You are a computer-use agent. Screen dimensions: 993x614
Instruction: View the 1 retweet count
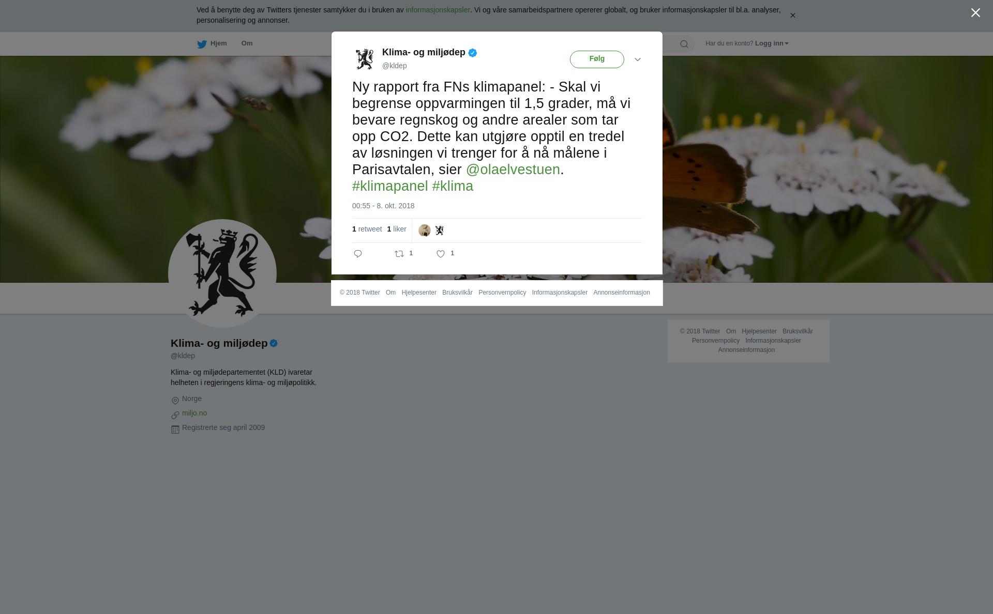367,229
